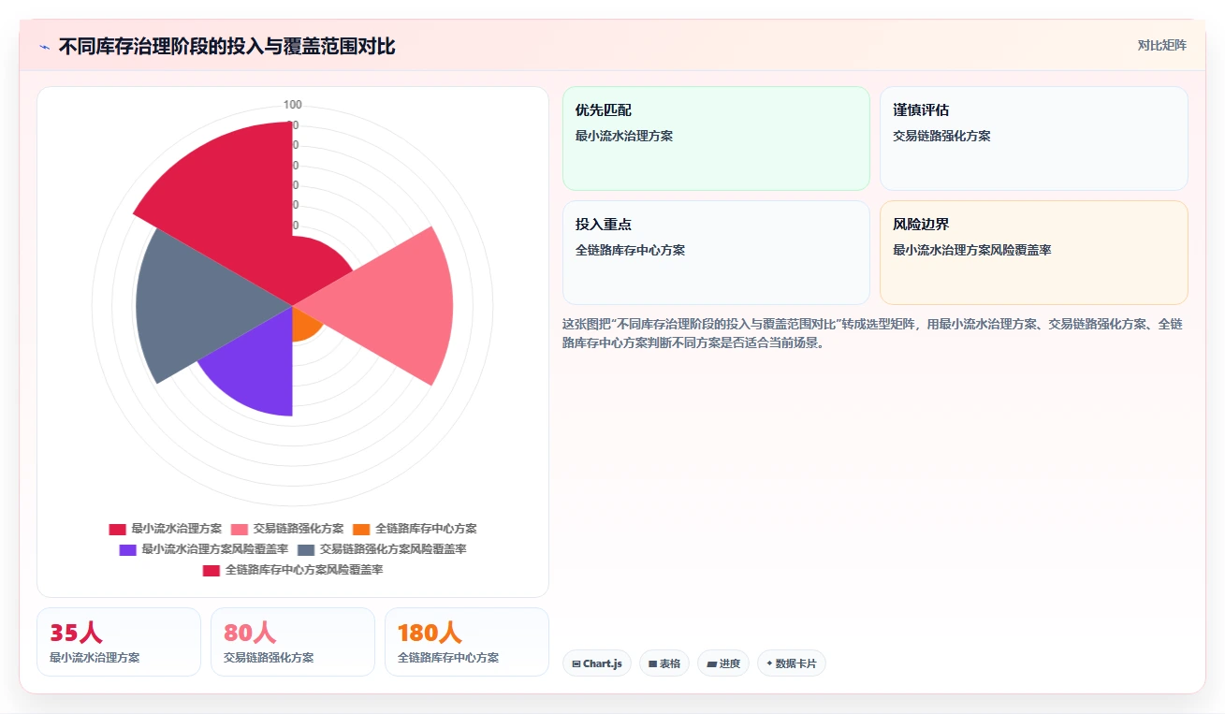Click 最小流水治理方案风险覆盖率 text in 风险边界 card
This screenshot has height=714, width=1225.
tap(972, 250)
